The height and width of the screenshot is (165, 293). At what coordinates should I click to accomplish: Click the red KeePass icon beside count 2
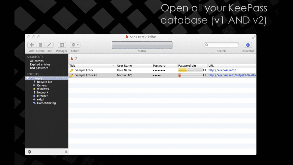tap(72, 59)
